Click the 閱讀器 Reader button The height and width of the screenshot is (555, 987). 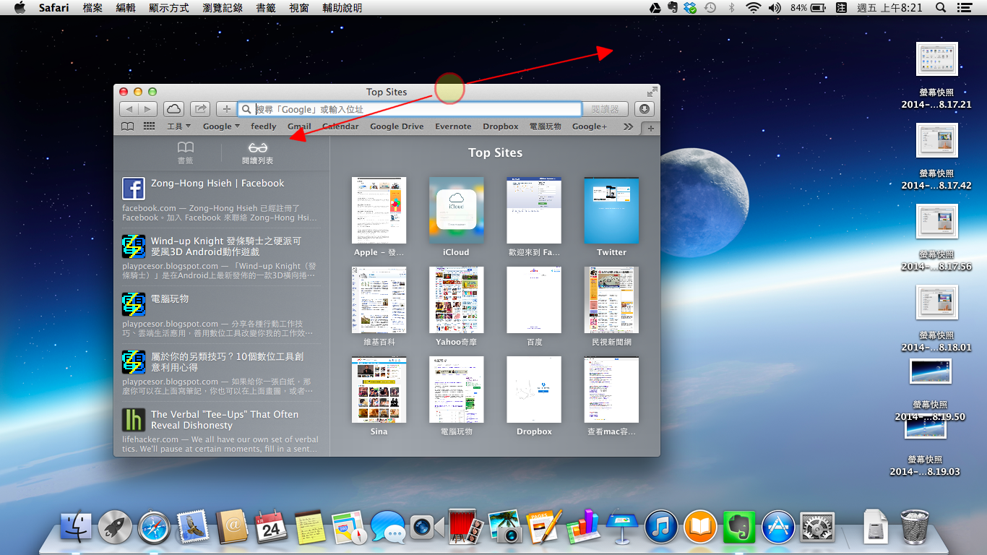605,109
